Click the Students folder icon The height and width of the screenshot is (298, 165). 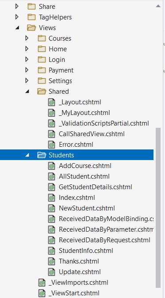42,155
